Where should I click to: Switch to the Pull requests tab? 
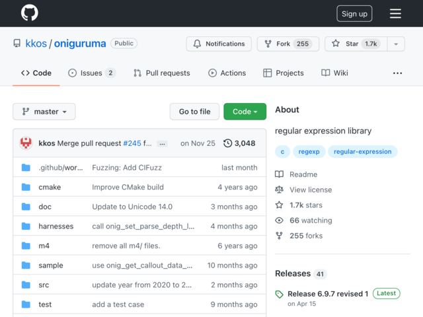coord(161,73)
